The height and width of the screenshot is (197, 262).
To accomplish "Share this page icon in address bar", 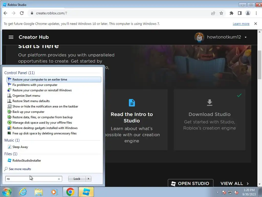I will tap(213, 13).
